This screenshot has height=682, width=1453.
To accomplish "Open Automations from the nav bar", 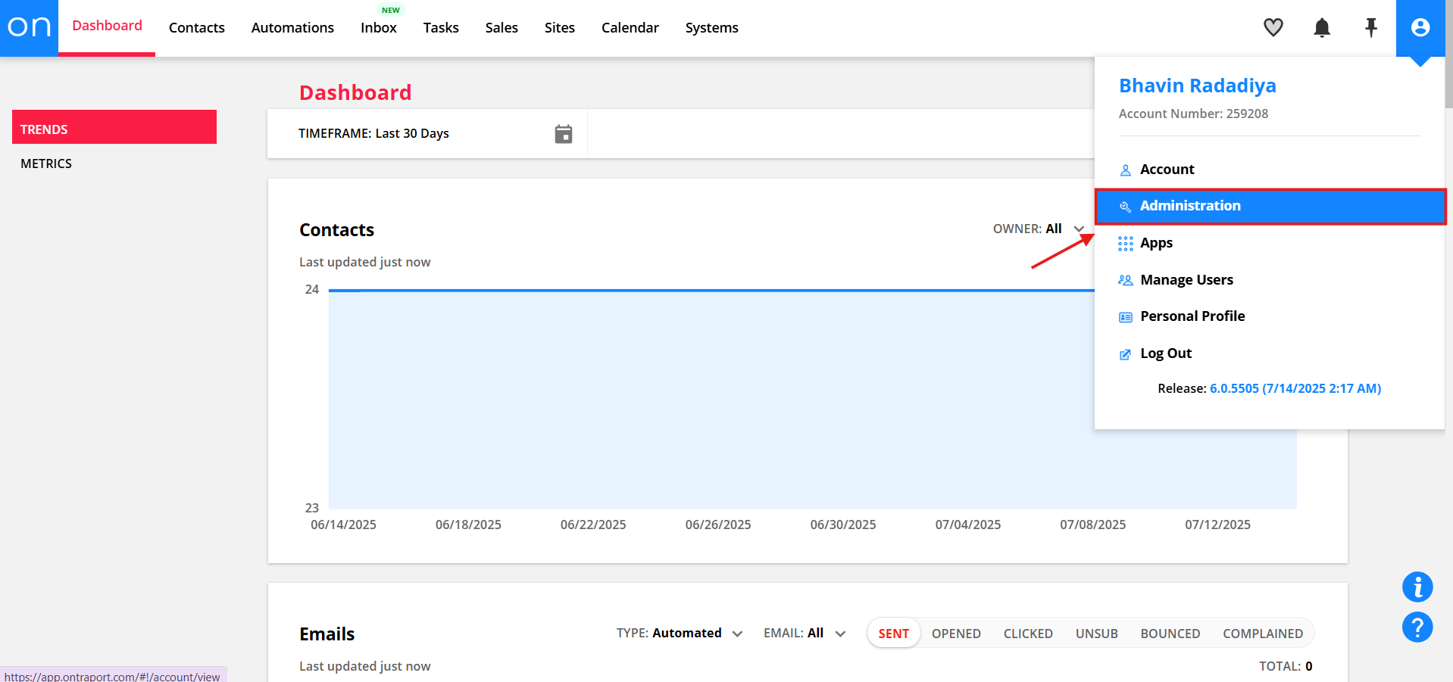I will click(x=292, y=28).
